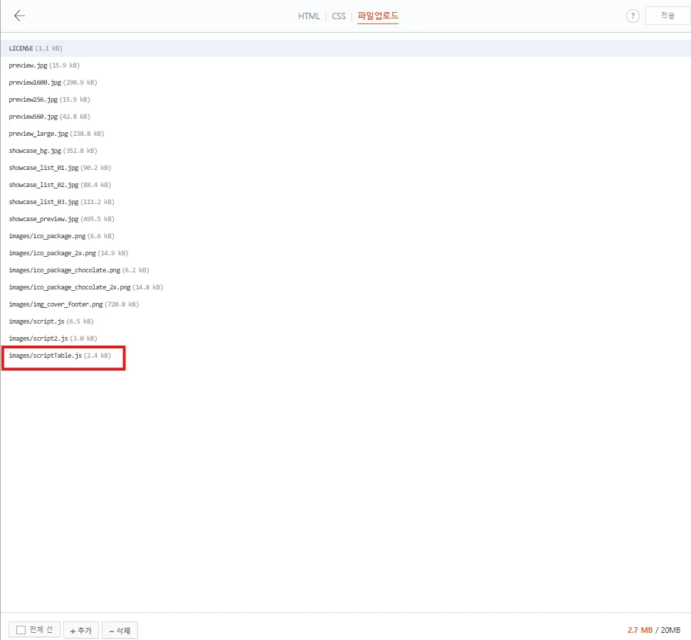Check the 전체 선 select-all checkbox
This screenshot has width=691, height=640.
coord(21,630)
